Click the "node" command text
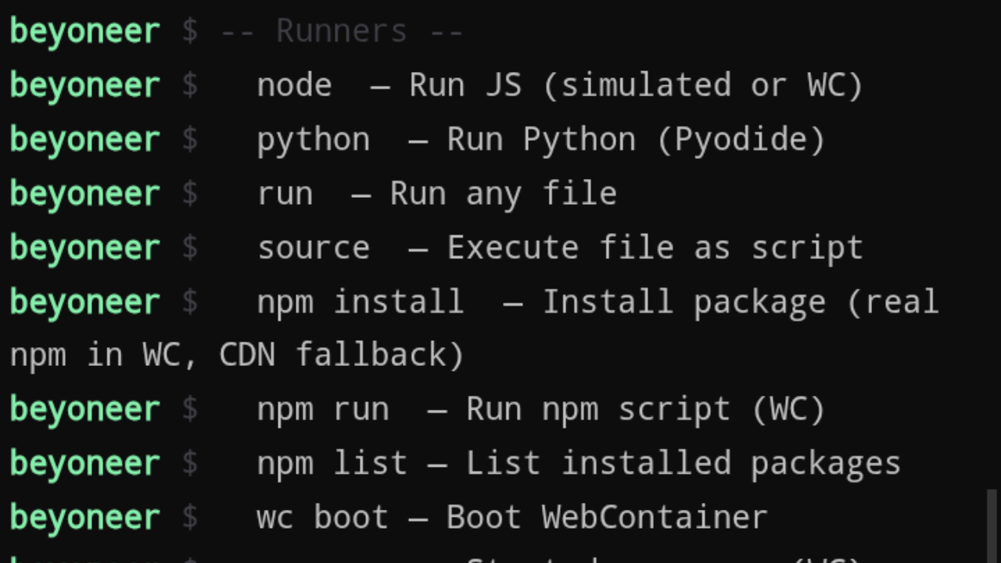The width and height of the screenshot is (1001, 563). click(294, 84)
